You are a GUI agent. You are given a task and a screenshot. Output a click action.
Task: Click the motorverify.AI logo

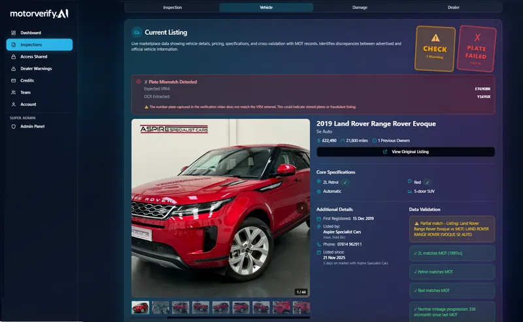pyautogui.click(x=39, y=13)
